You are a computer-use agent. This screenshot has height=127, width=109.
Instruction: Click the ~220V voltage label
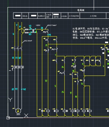click(x=38, y=25)
